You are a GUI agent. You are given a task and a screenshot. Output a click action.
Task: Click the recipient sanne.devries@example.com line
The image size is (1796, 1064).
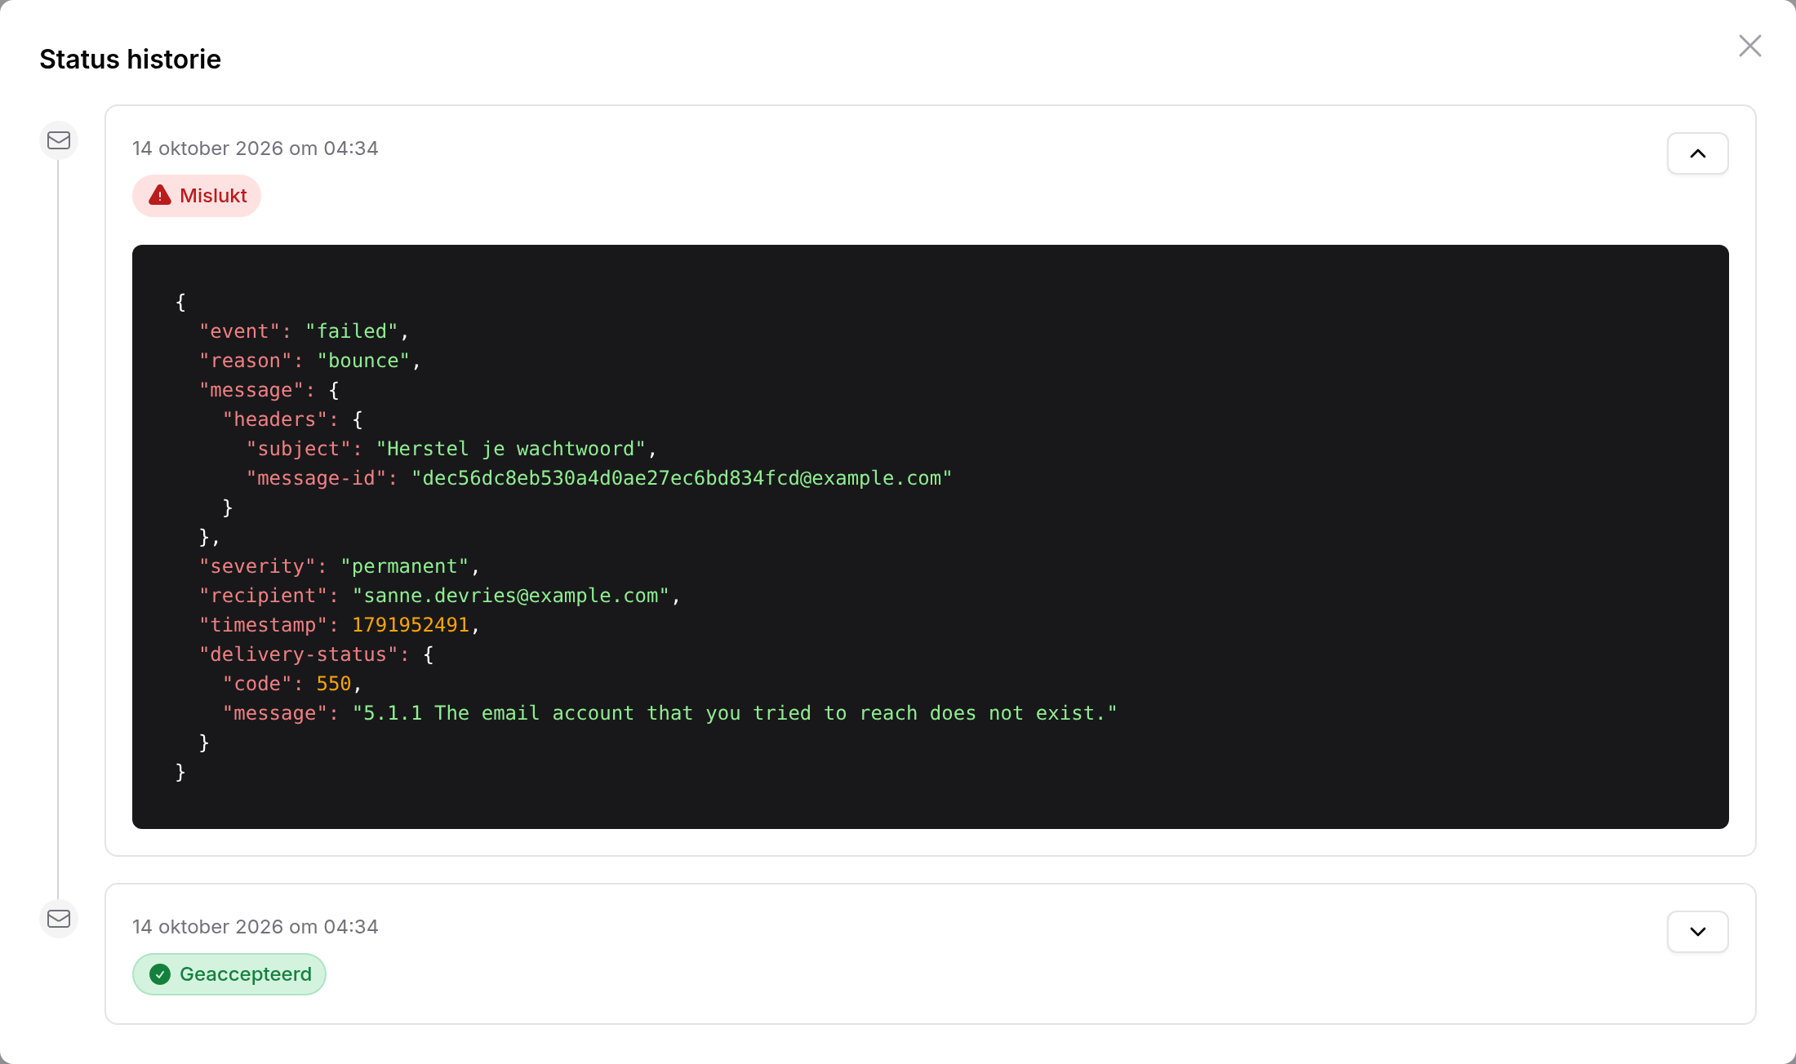tap(440, 596)
